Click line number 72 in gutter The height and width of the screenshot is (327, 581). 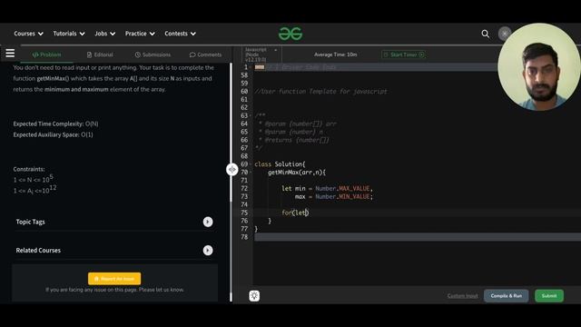pos(244,189)
